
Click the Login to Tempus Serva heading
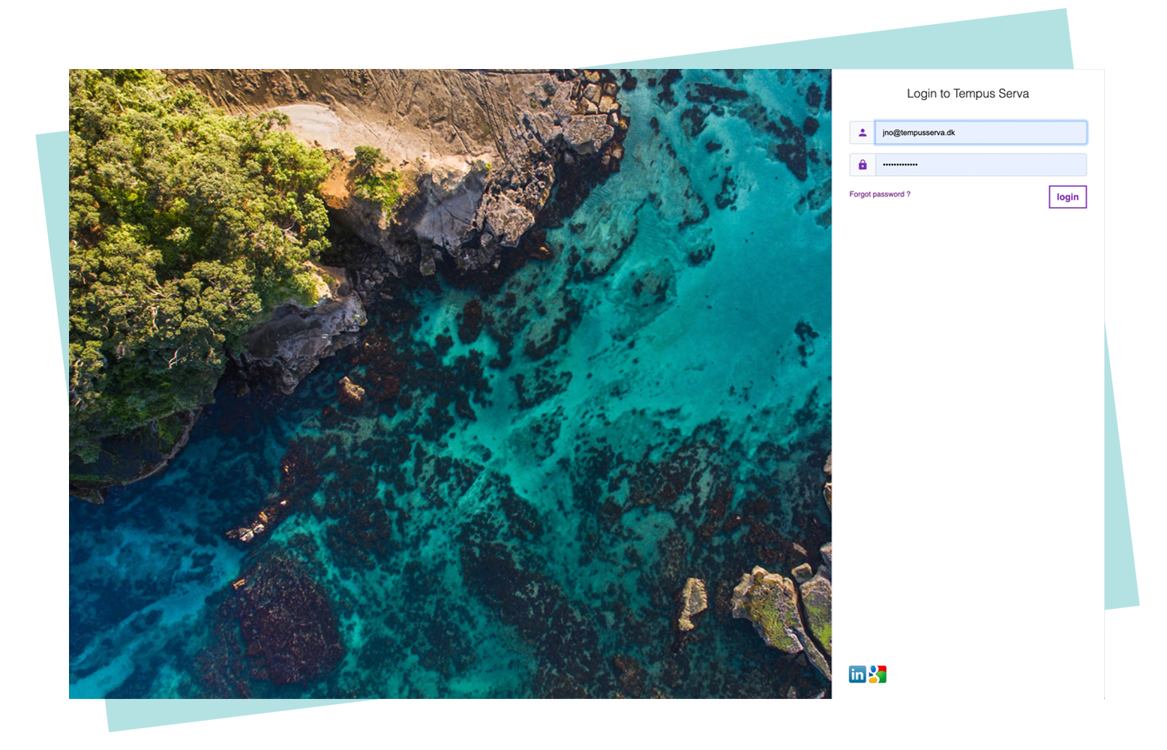pyautogui.click(x=967, y=94)
